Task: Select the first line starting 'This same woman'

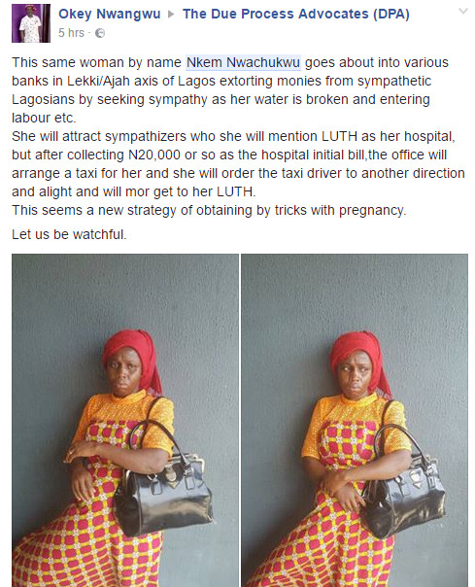Action: pos(230,62)
